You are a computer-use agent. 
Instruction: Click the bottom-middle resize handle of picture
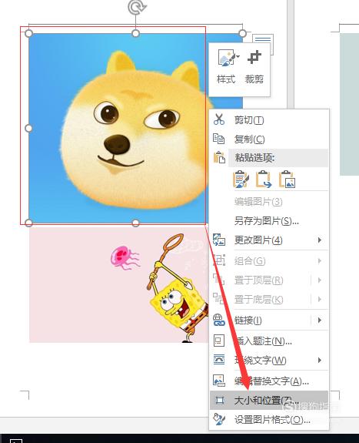(x=135, y=223)
